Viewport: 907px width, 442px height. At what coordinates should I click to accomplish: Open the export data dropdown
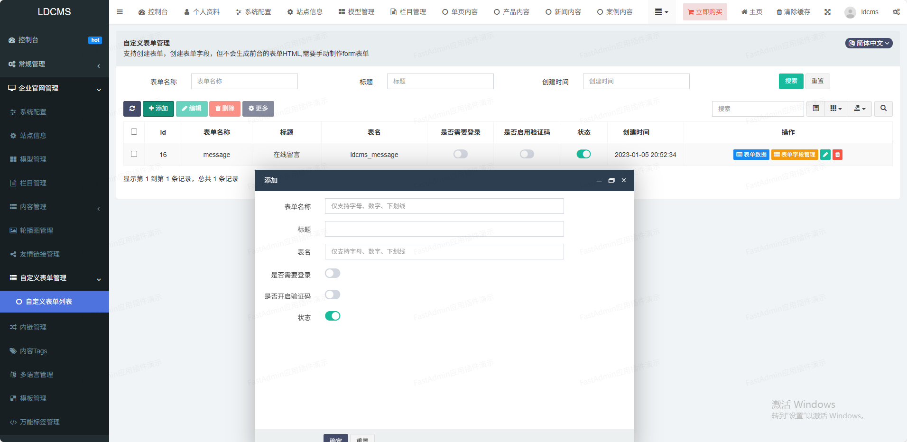[x=860, y=109]
